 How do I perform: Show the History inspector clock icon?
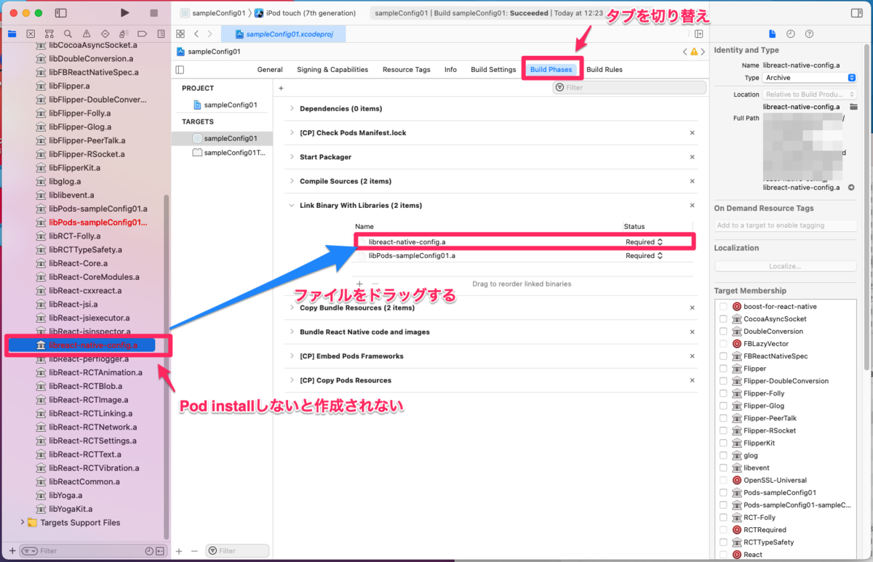(x=791, y=33)
